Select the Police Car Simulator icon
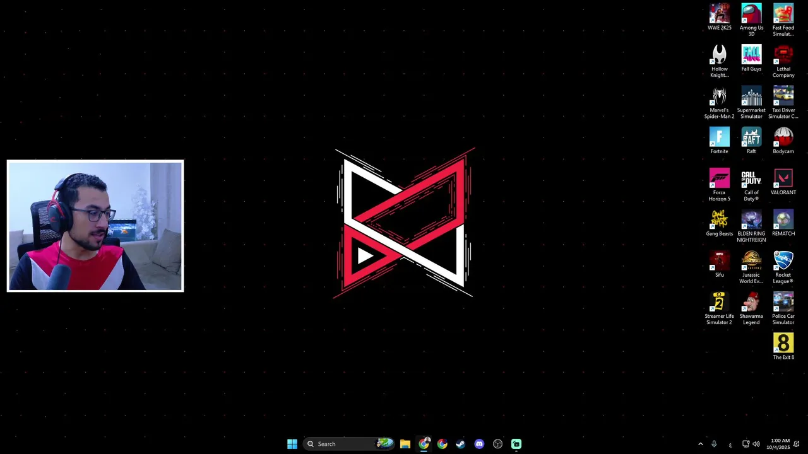808x454 pixels. [783, 308]
